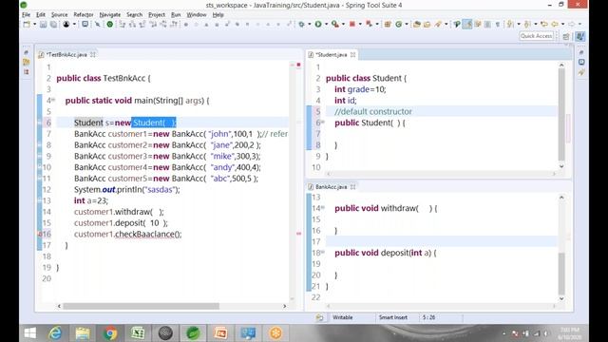
Task: Click the Save All toolbar icon
Action: (53, 24)
